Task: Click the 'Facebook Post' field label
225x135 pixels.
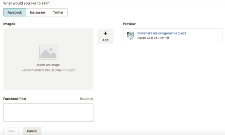Action: point(15,99)
